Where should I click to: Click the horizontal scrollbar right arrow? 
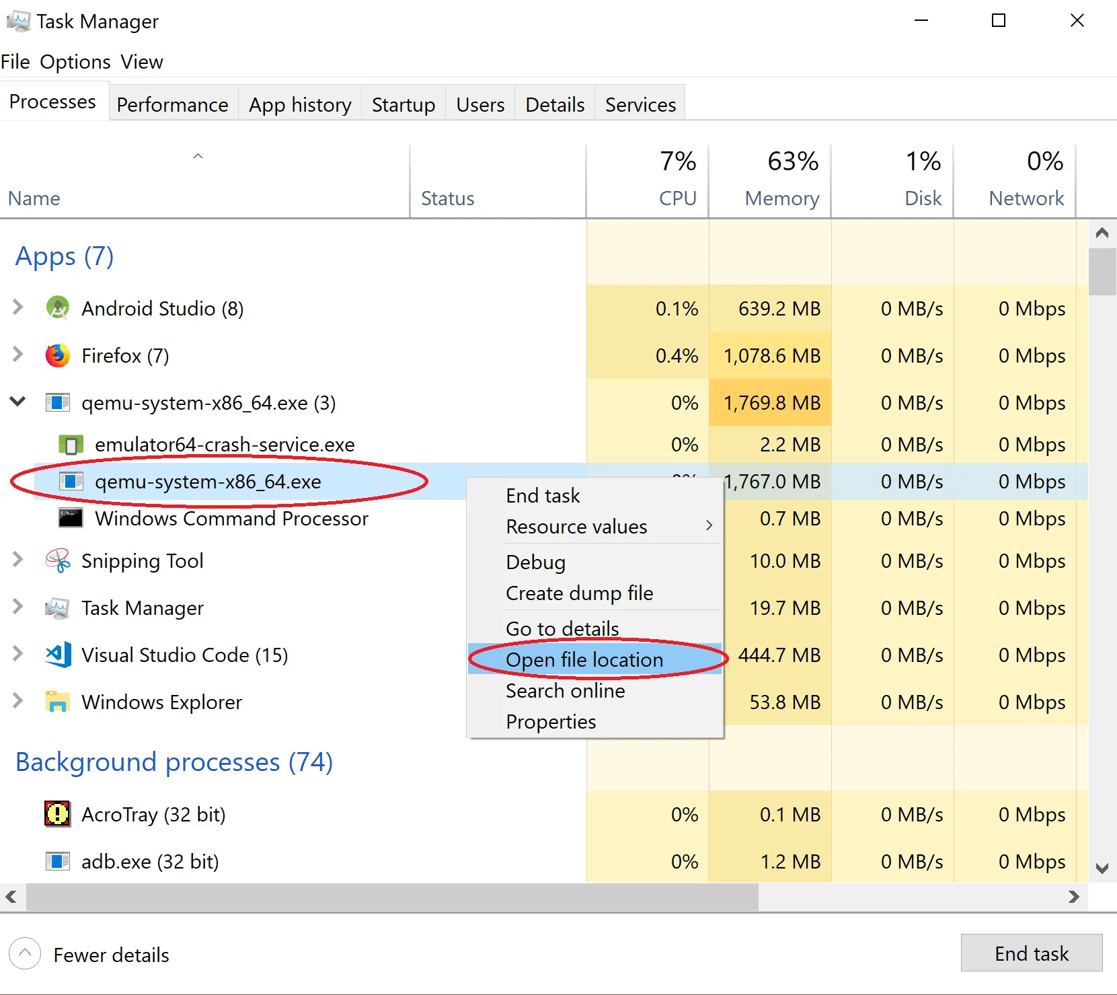(1074, 897)
